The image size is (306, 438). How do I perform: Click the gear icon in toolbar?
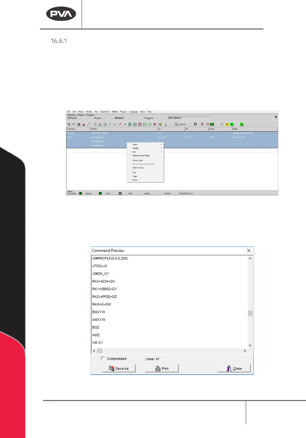[79, 124]
